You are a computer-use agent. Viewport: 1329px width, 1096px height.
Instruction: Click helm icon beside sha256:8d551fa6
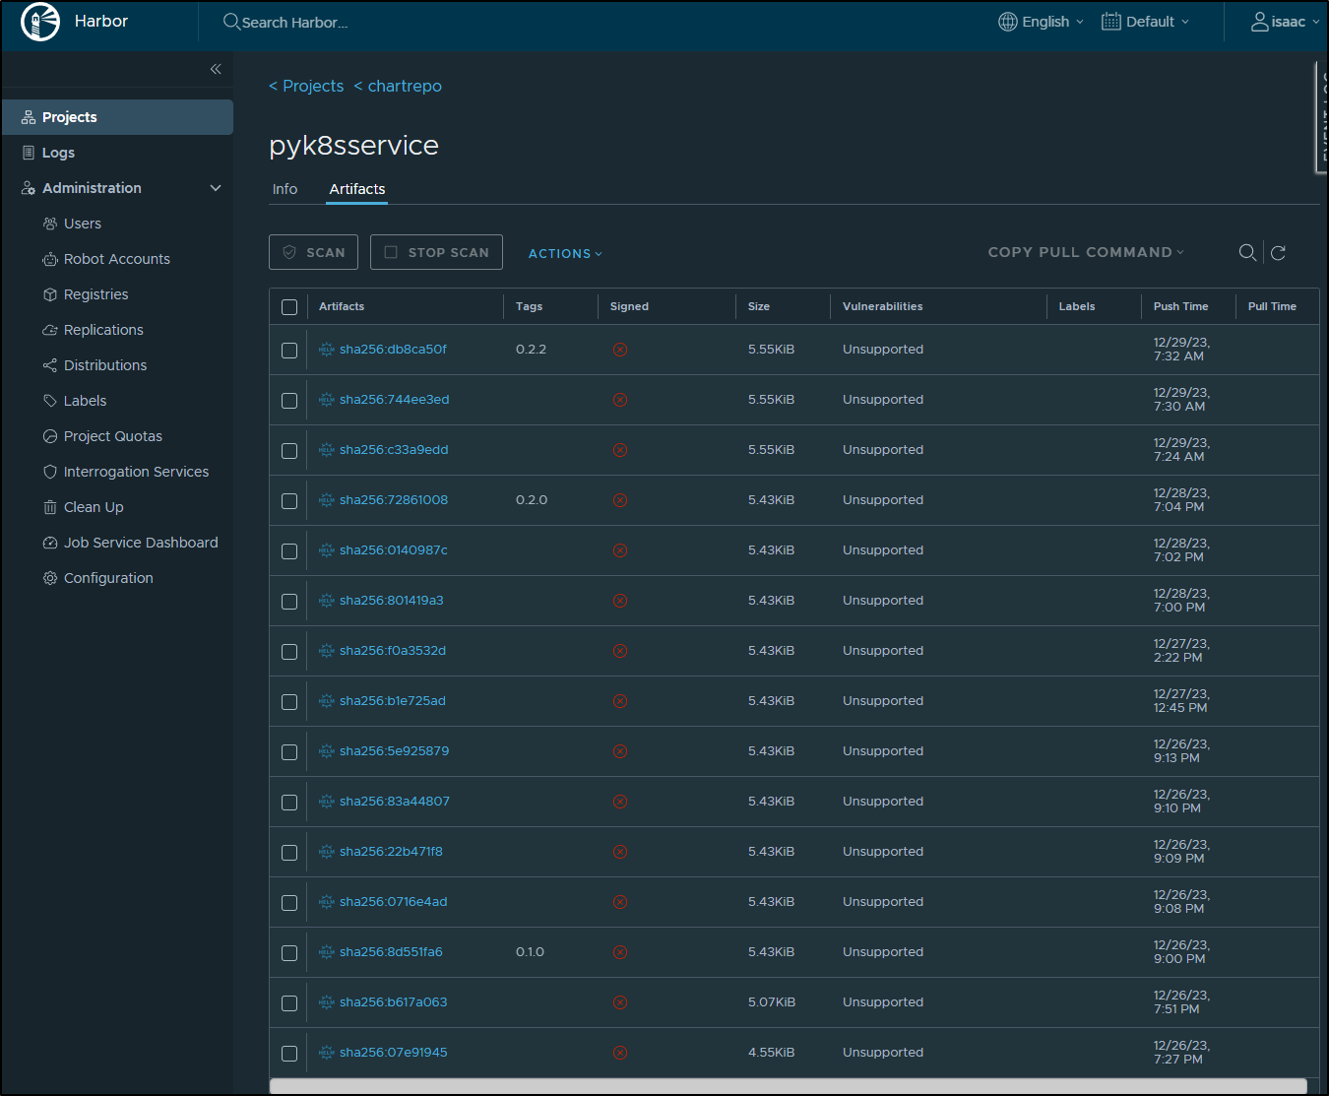pyautogui.click(x=327, y=952)
